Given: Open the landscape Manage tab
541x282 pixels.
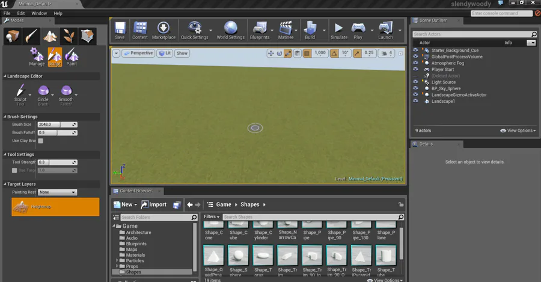Looking at the screenshot, I should click(37, 57).
